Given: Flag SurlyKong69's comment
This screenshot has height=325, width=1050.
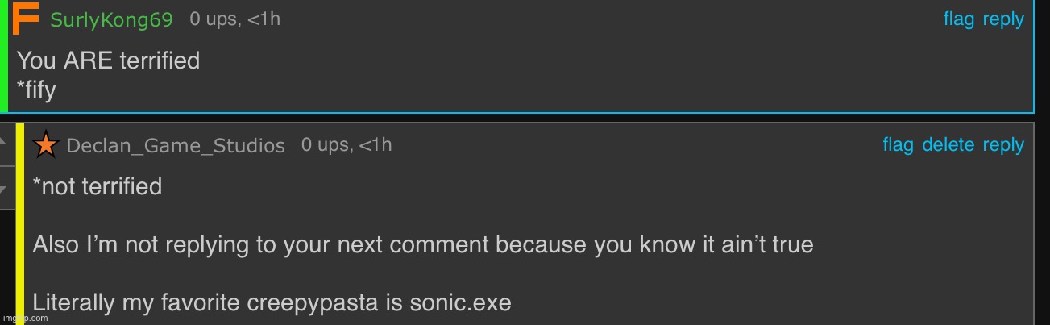Looking at the screenshot, I should pyautogui.click(x=958, y=19).
